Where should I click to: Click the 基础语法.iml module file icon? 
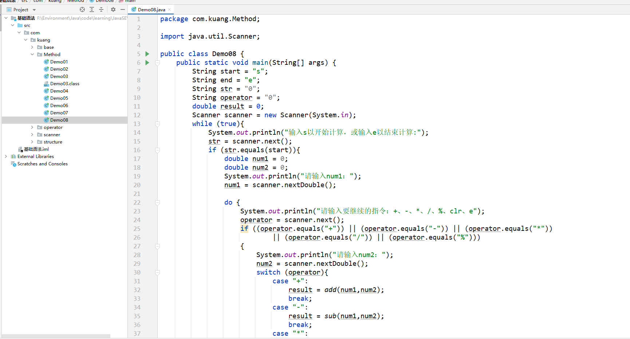21,149
